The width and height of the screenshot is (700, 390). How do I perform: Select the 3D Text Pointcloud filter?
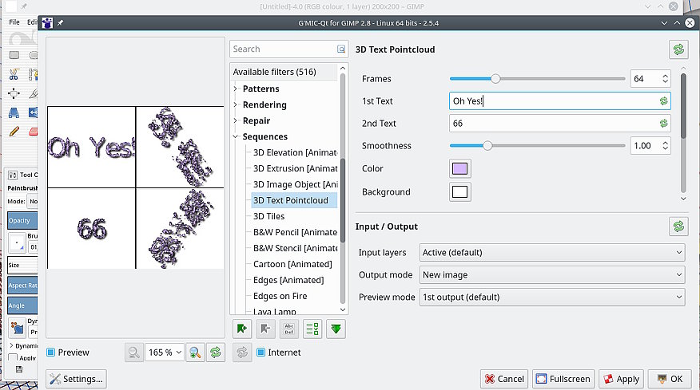click(x=291, y=200)
